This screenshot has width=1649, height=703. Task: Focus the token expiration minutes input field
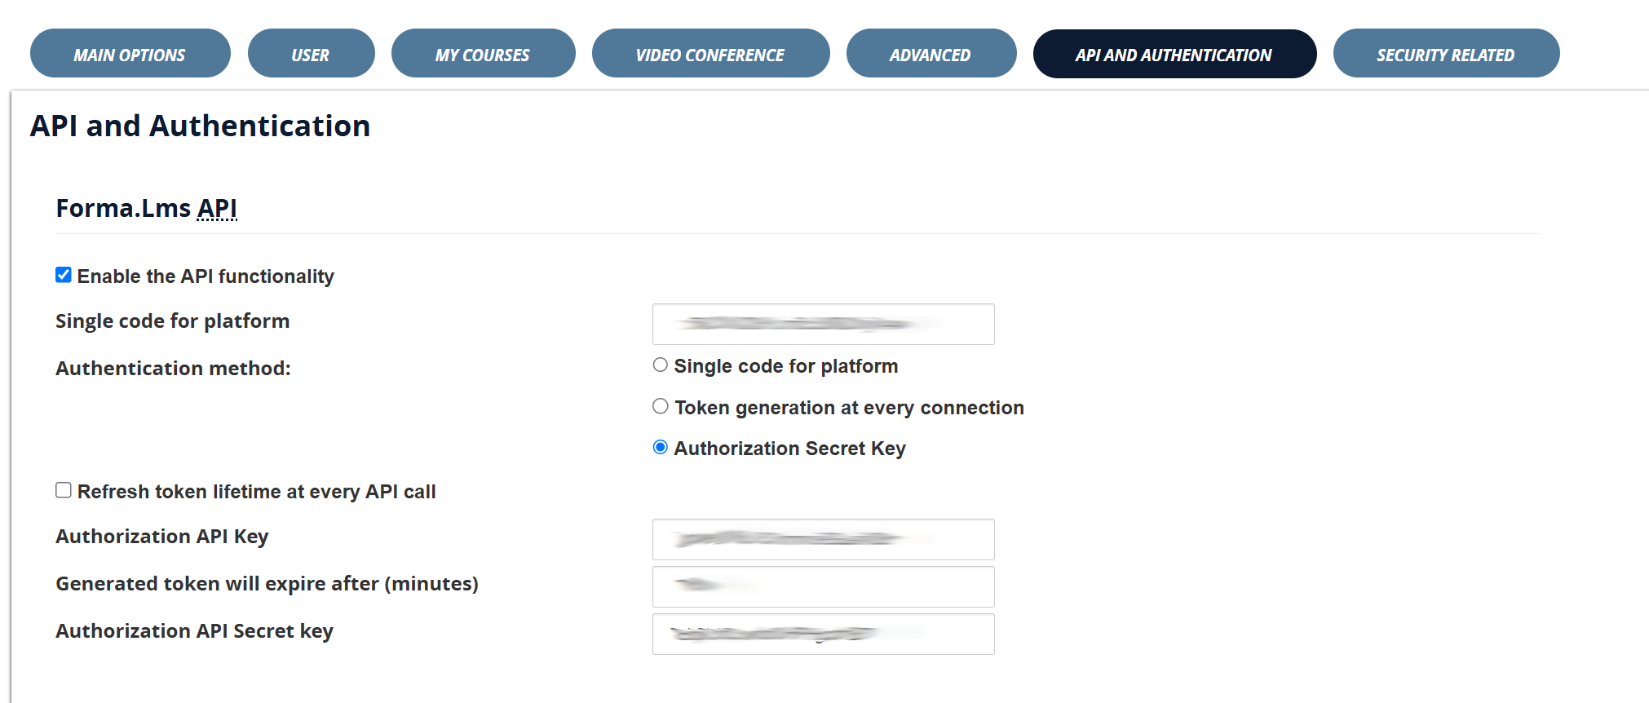pos(823,586)
